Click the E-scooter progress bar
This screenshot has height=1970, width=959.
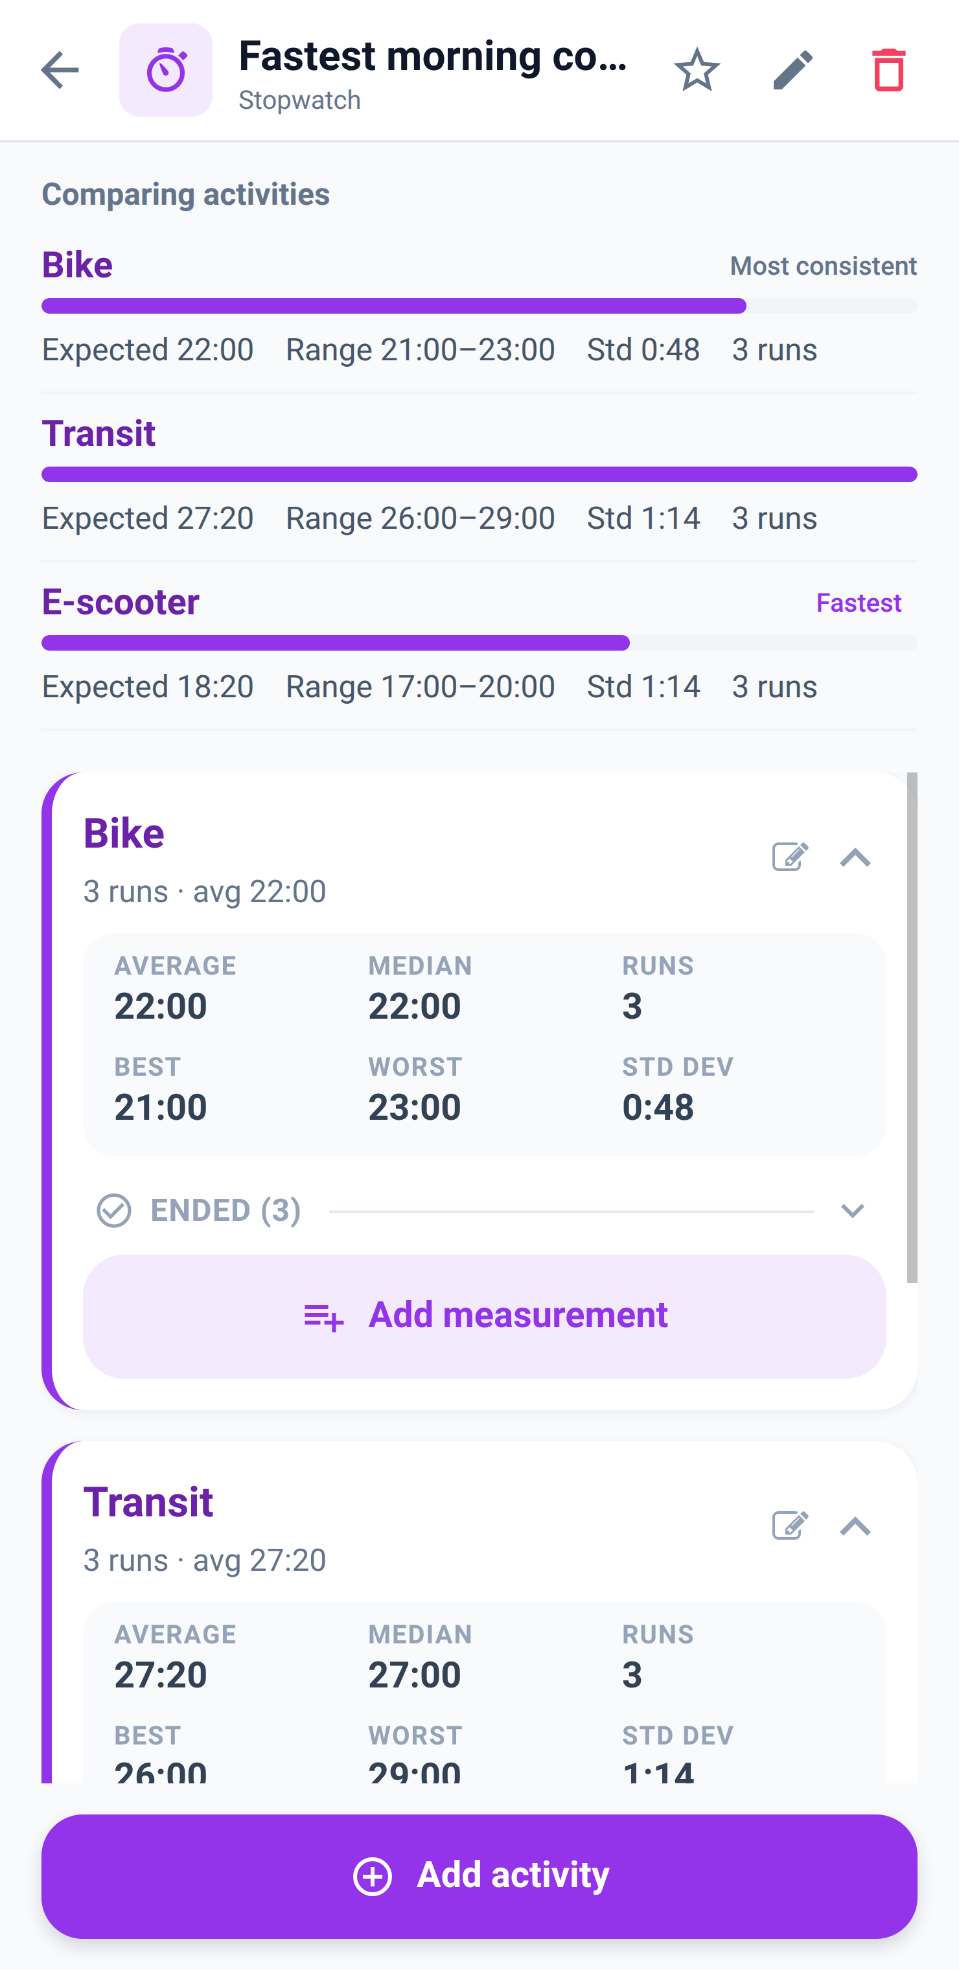(x=479, y=642)
